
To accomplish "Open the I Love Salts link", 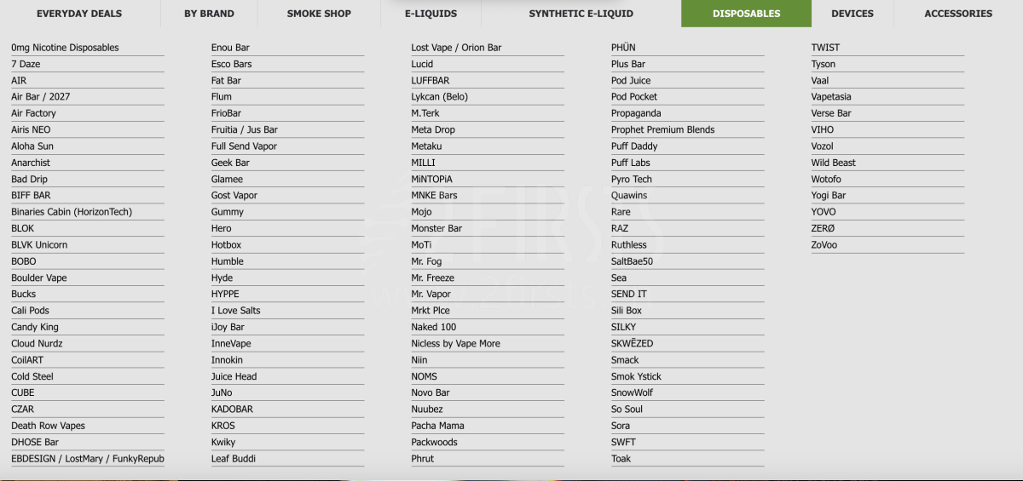I will tap(236, 311).
